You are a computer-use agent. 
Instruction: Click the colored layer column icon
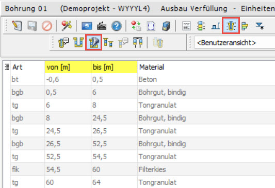tap(201, 26)
